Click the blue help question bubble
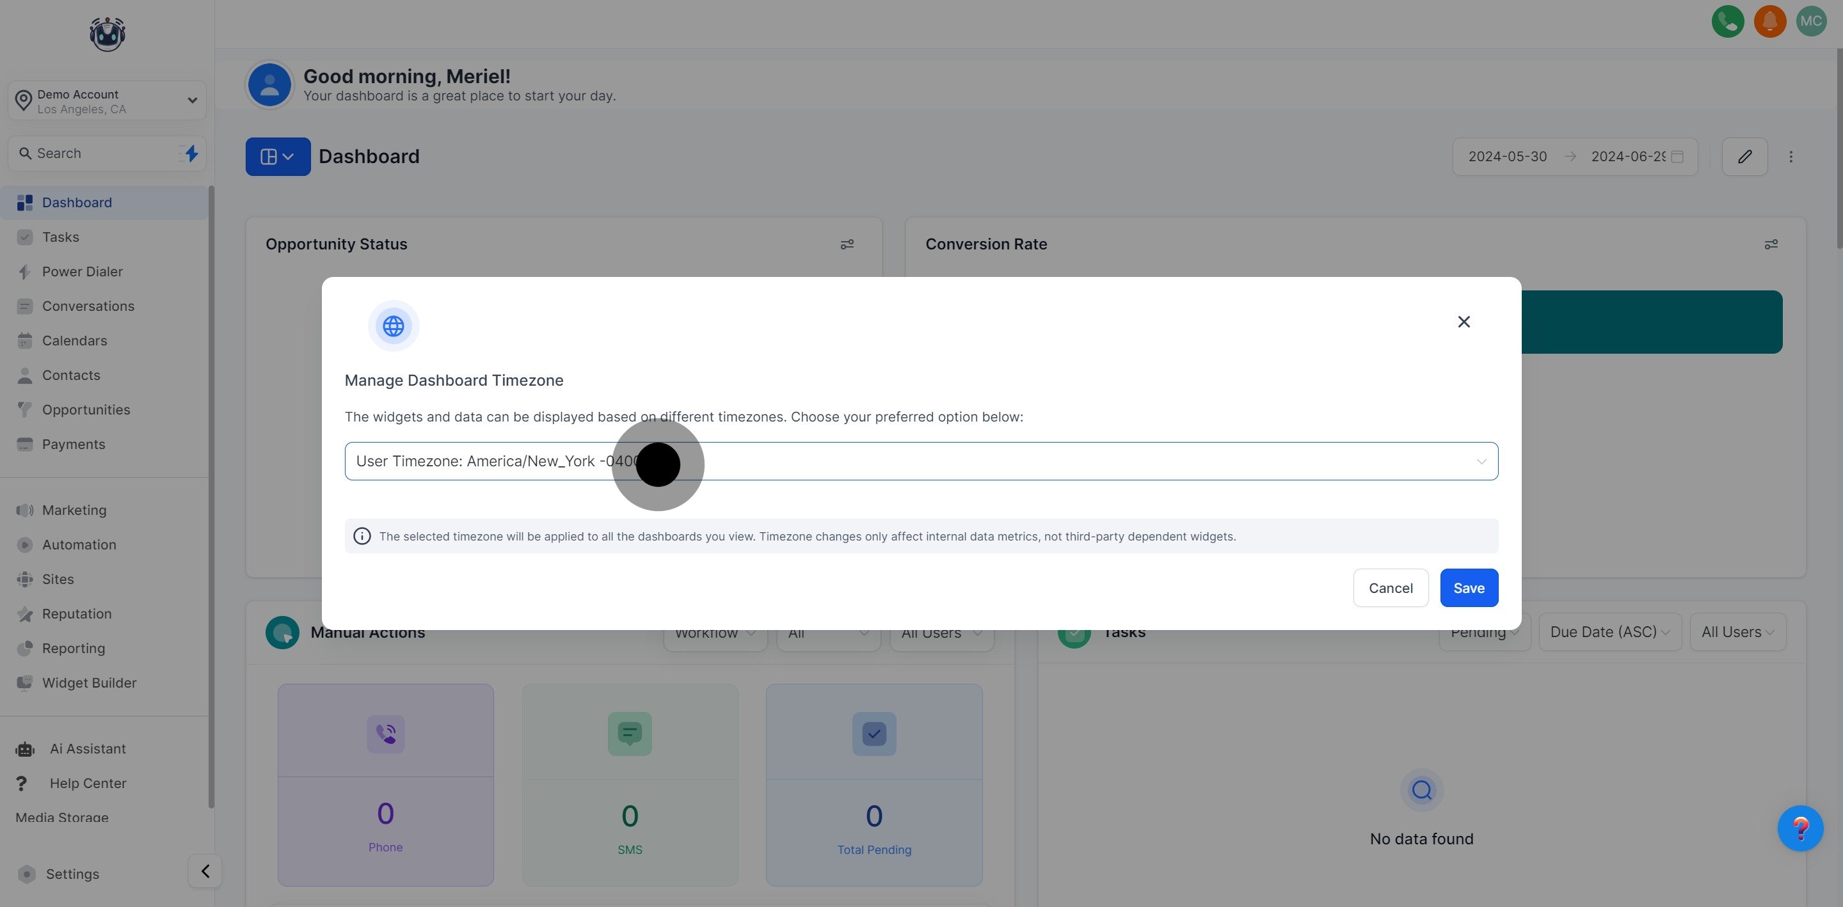 1800,828
